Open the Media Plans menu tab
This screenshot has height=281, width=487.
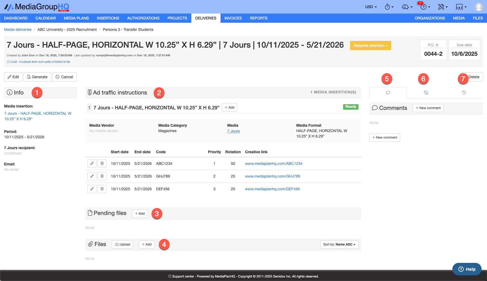click(76, 18)
